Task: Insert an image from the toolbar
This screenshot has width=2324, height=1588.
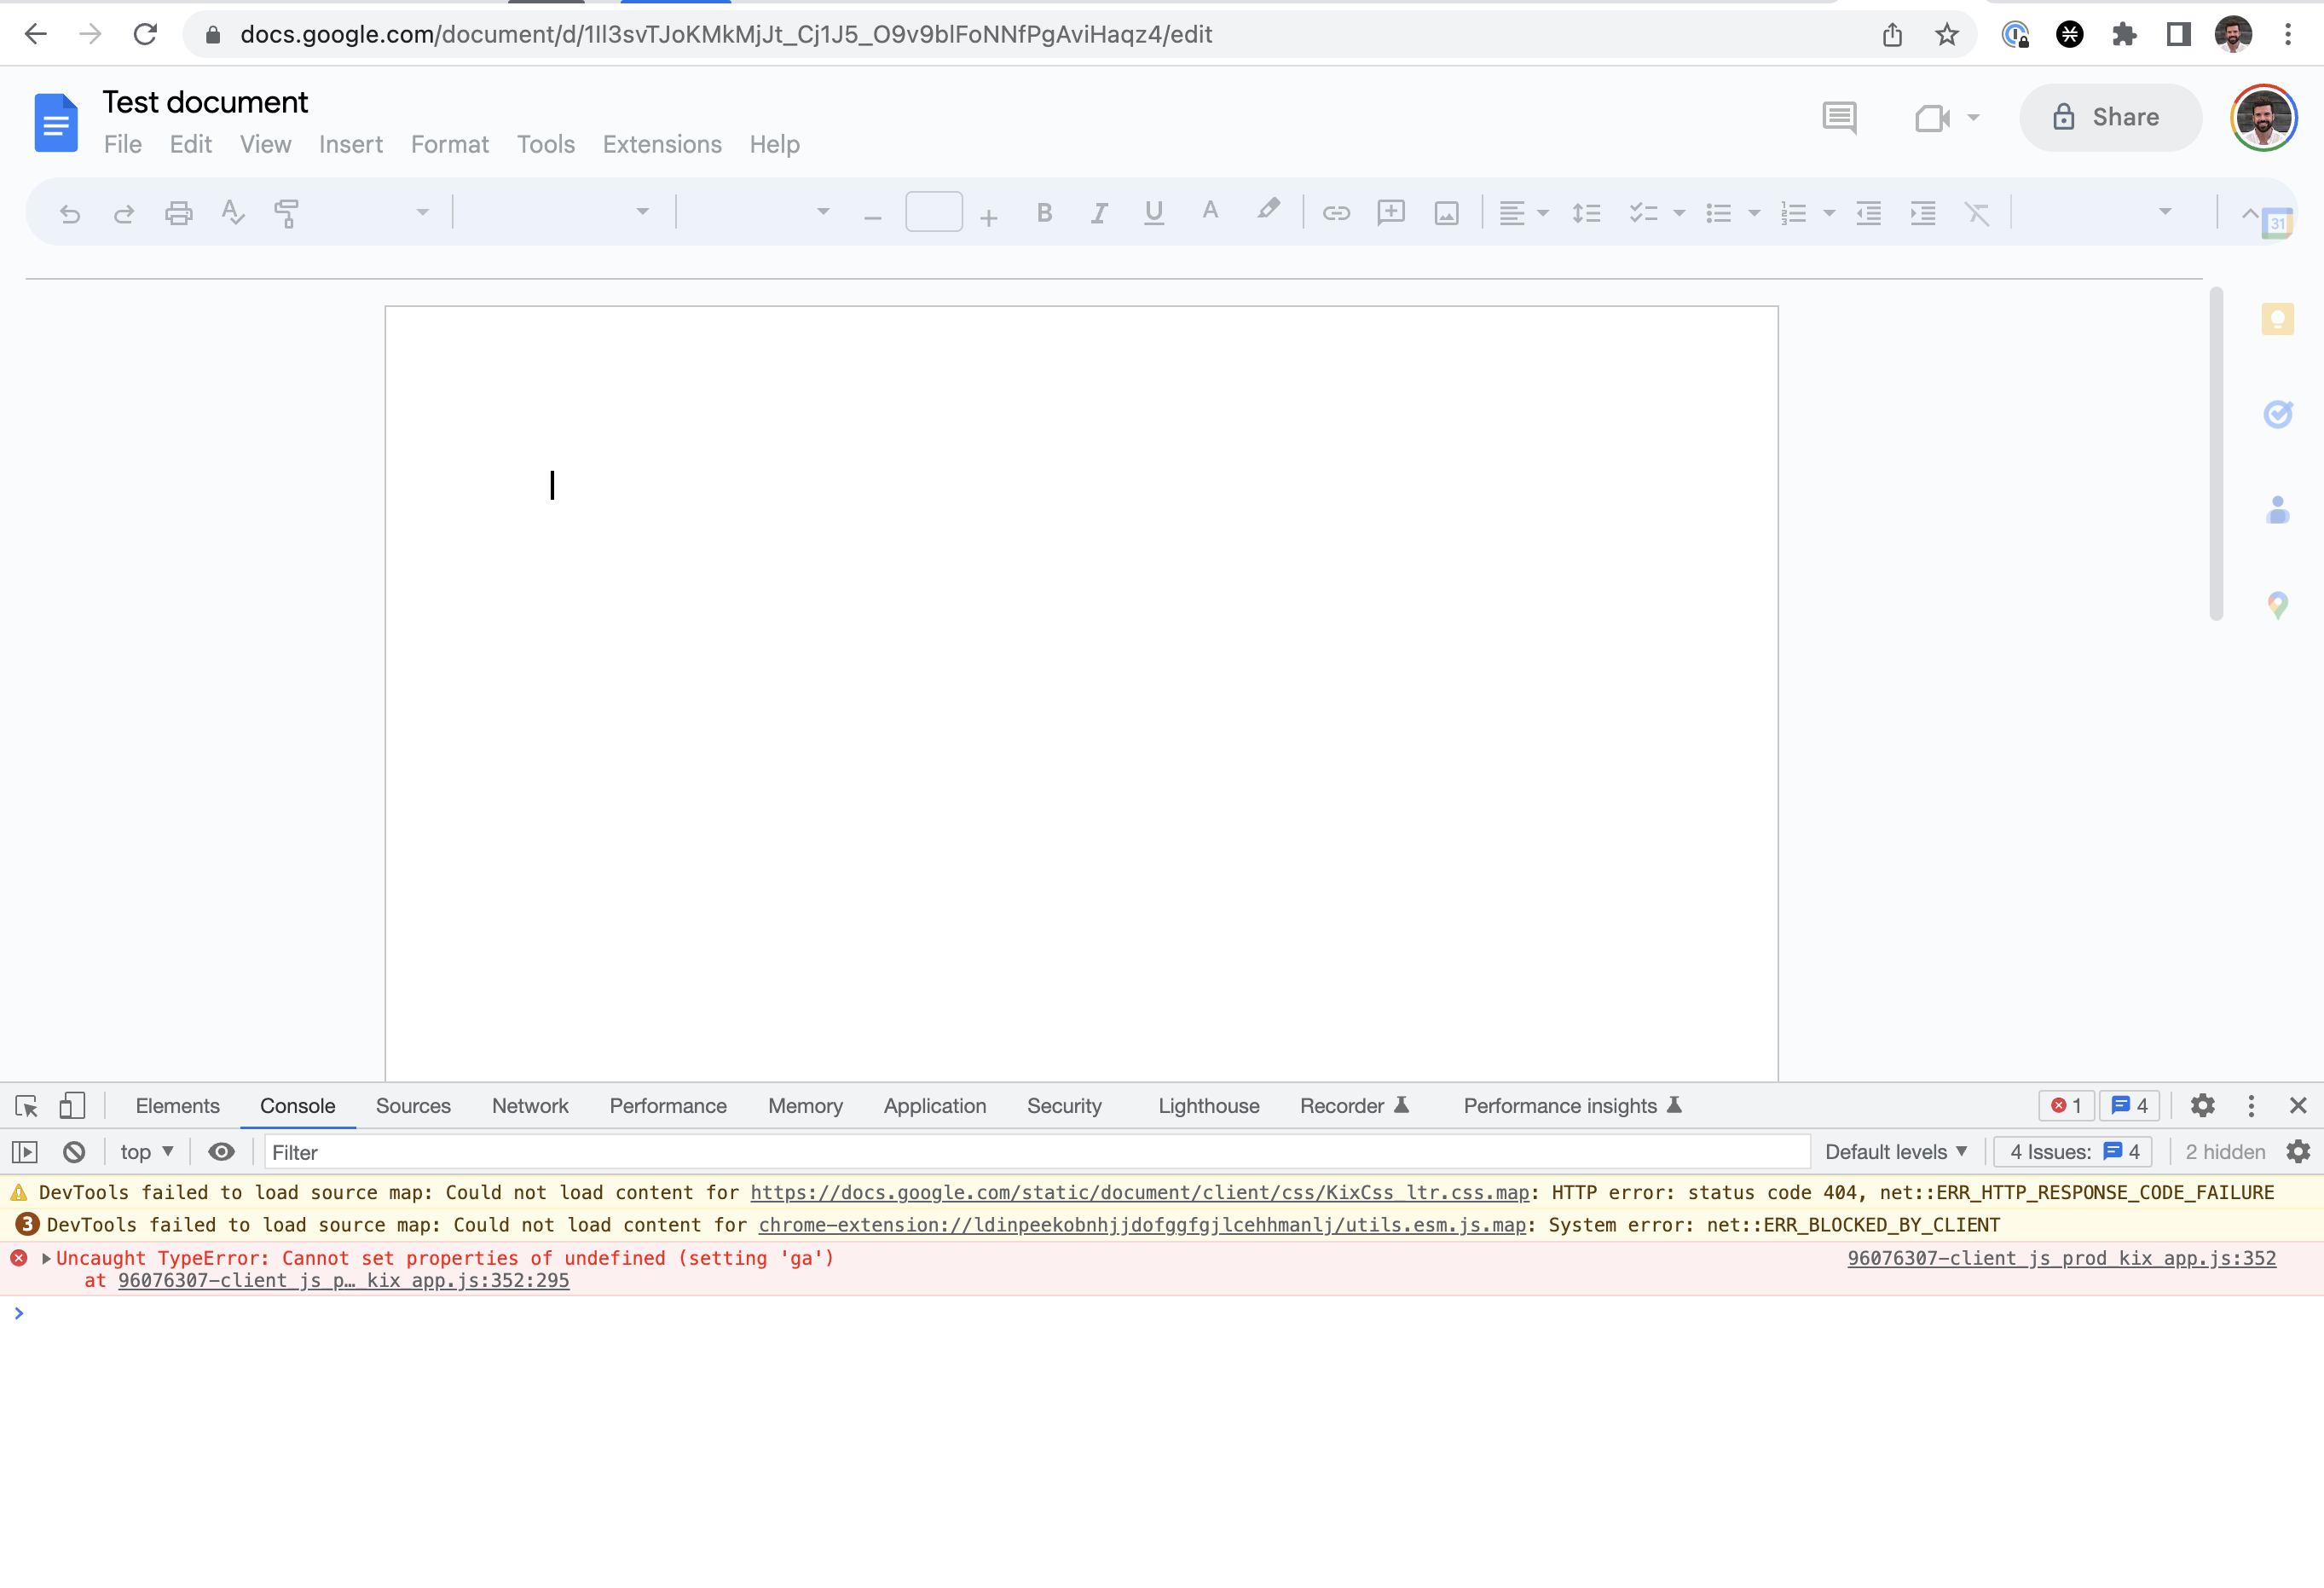Action: [1446, 212]
